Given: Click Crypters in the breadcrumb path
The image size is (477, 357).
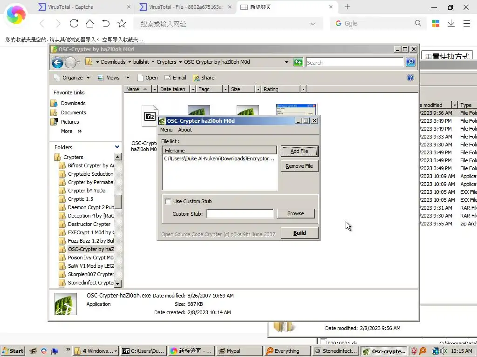Looking at the screenshot, I should tap(166, 62).
